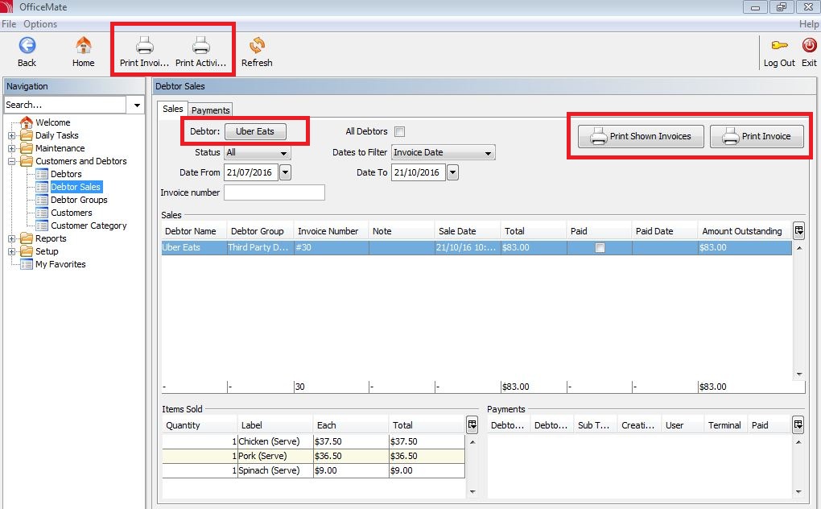This screenshot has height=509, width=821.
Task: Click the Print Activity toolbar icon
Action: (x=201, y=46)
